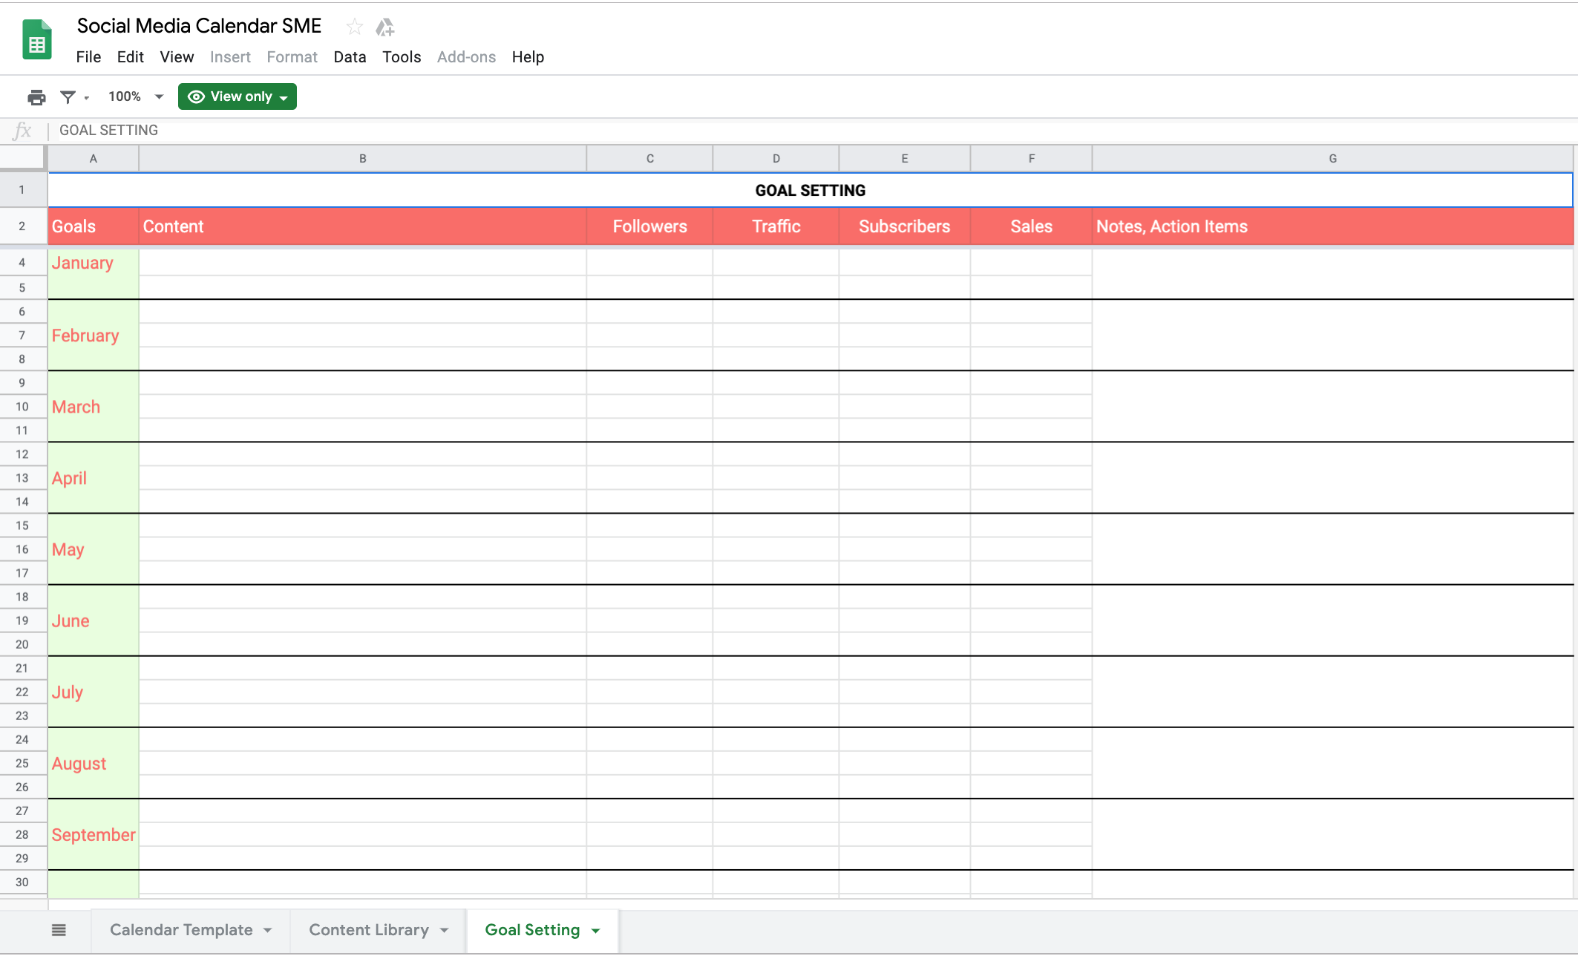Open the Data menu

click(349, 57)
